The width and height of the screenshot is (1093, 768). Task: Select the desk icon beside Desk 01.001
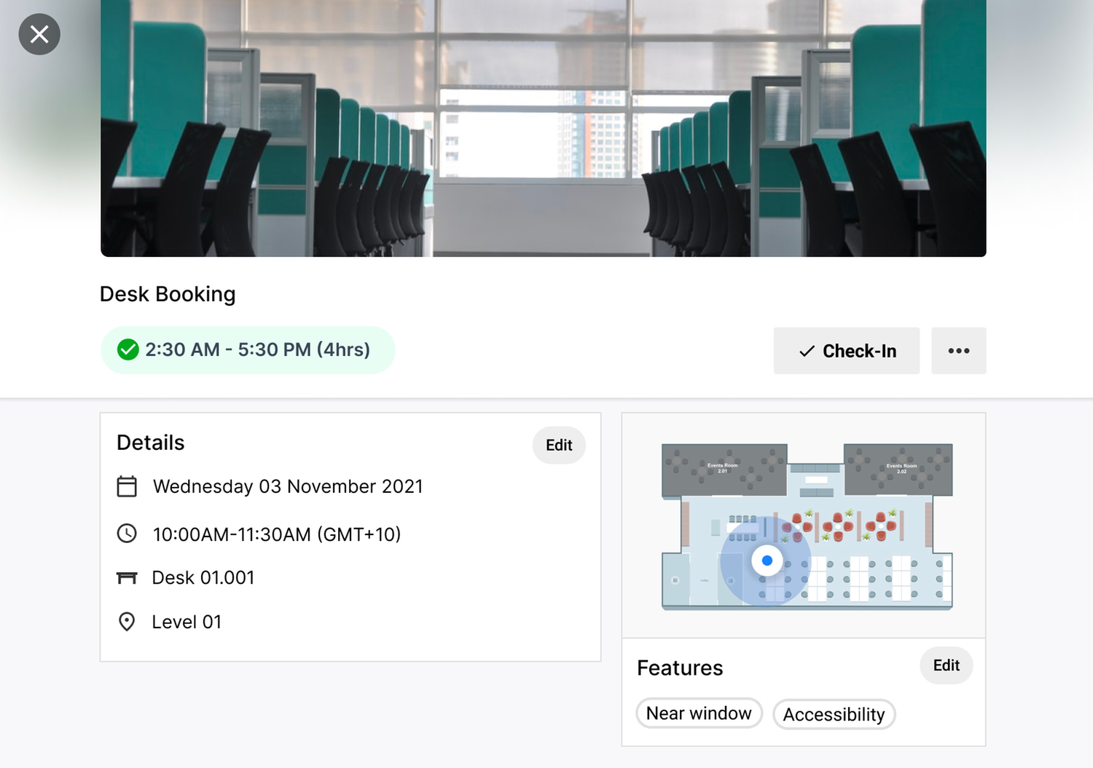click(128, 577)
